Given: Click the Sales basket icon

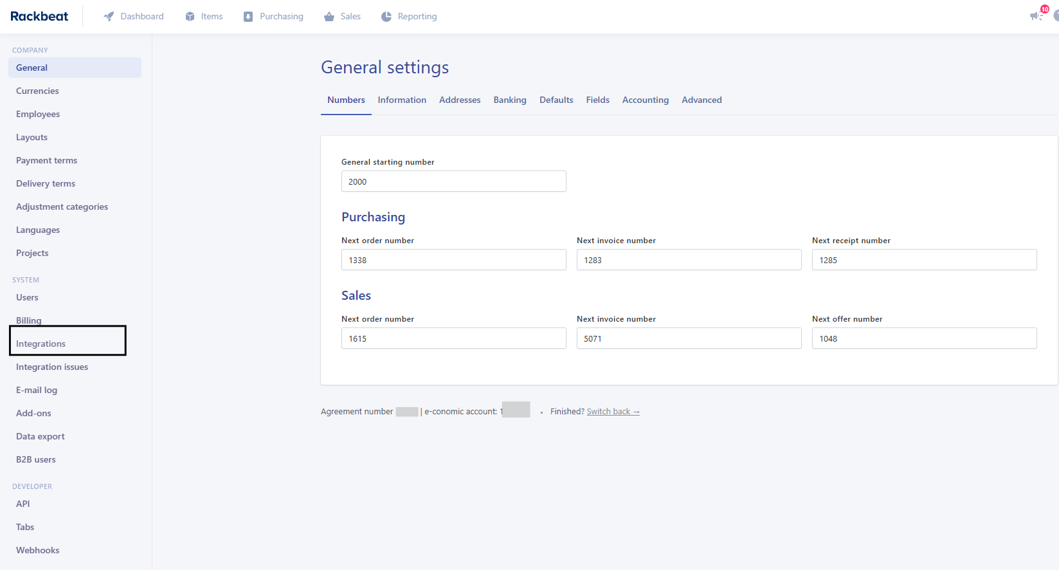Looking at the screenshot, I should [329, 17].
